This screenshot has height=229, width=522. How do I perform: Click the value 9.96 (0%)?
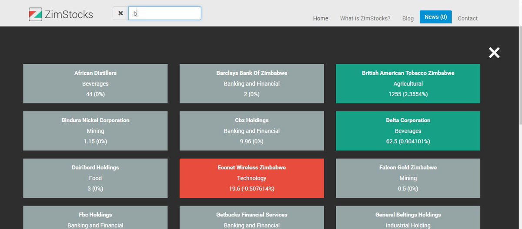tap(252, 141)
